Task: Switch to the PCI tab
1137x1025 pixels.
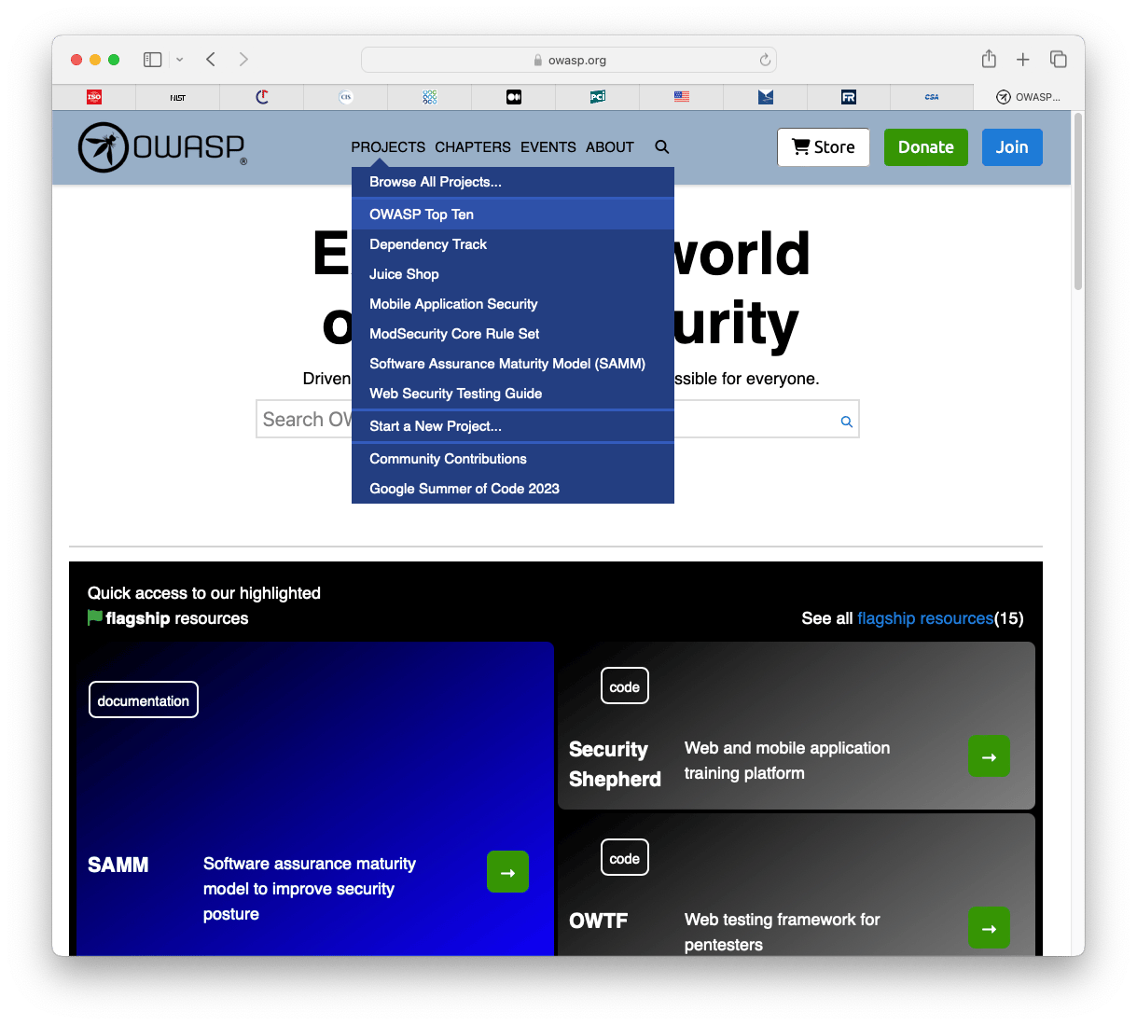Action: pos(598,97)
